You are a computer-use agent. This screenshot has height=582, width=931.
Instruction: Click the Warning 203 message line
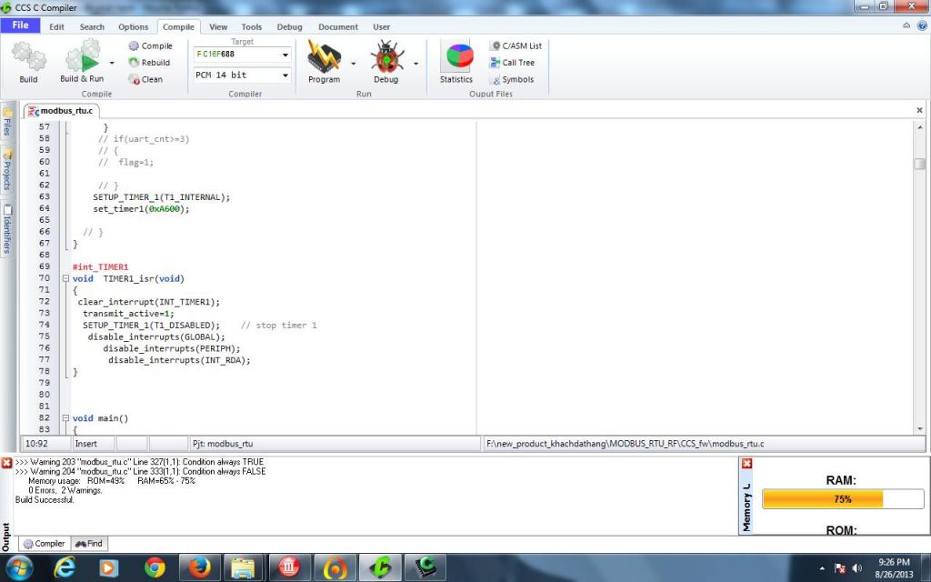click(x=139, y=461)
